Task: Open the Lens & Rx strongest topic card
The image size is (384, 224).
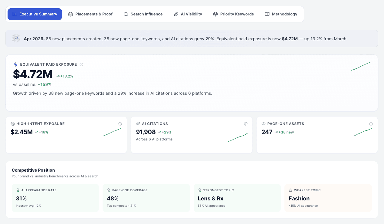Action: click(237, 198)
